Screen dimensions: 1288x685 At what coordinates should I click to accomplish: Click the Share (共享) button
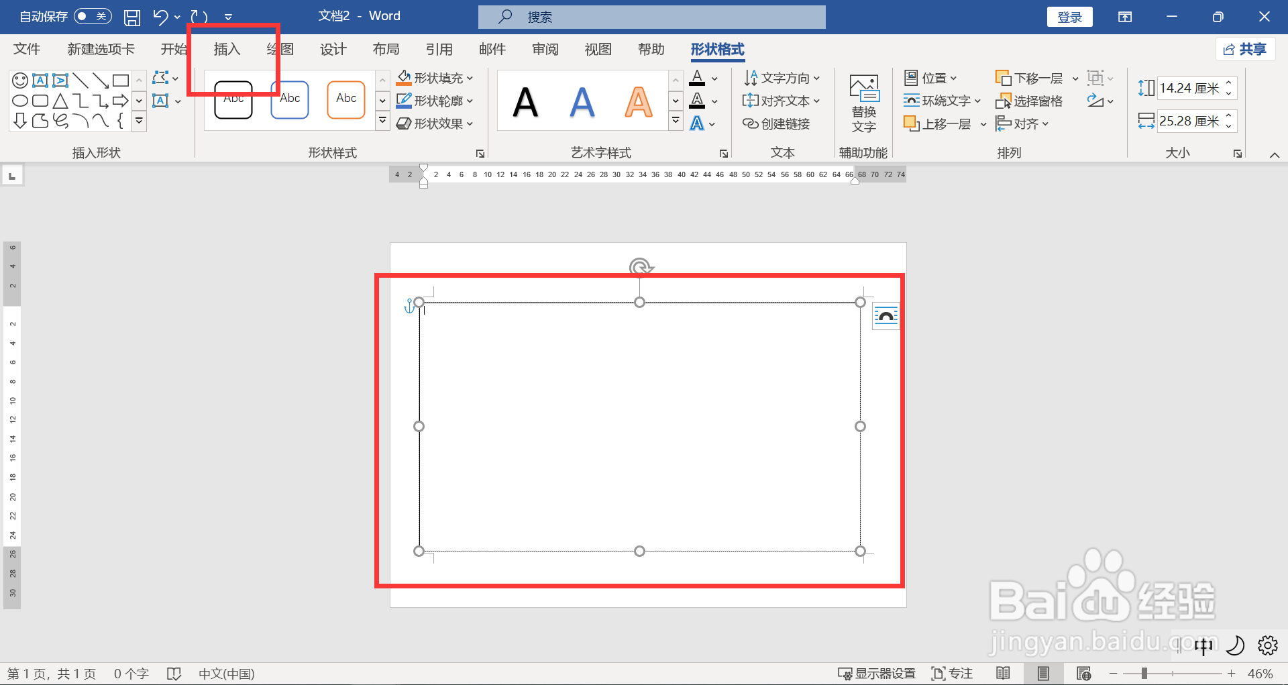(x=1245, y=49)
